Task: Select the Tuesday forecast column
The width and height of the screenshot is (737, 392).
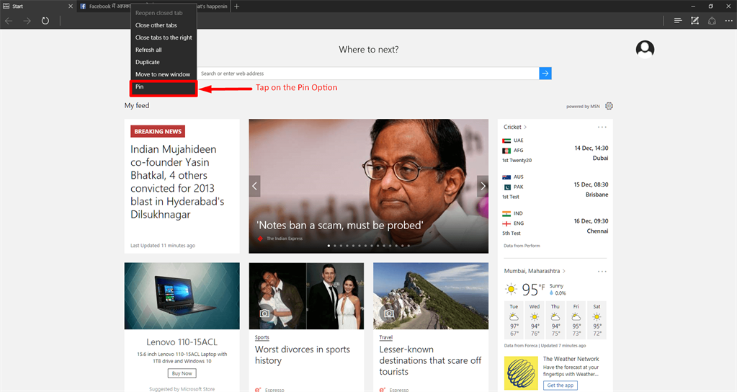Action: pyautogui.click(x=514, y=320)
